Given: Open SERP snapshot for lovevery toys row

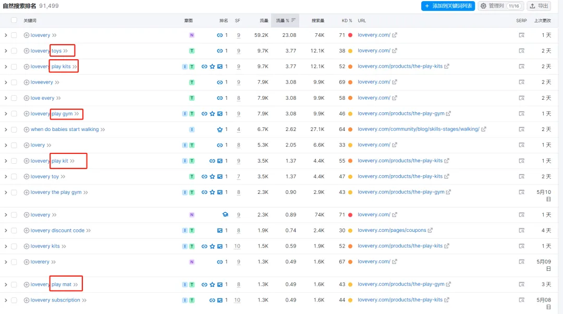Looking at the screenshot, I should [521, 51].
